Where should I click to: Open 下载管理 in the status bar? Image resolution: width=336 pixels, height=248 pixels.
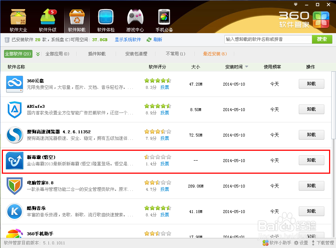pyautogui.click(x=323, y=243)
